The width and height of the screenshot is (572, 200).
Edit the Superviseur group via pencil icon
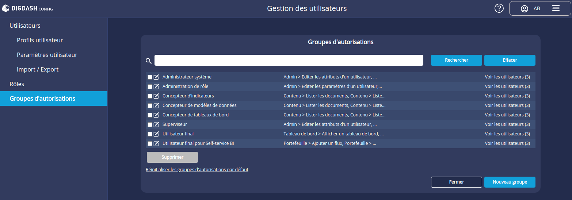[156, 124]
